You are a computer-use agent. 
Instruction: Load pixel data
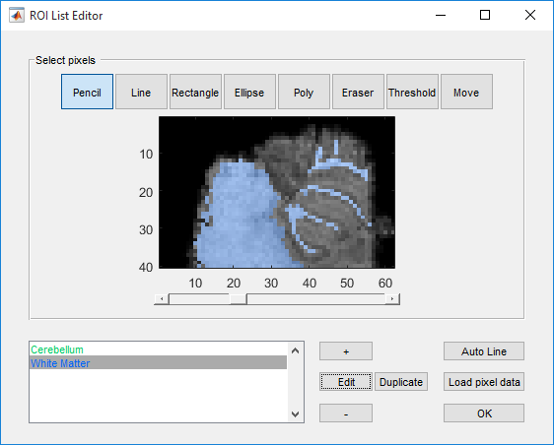click(484, 382)
